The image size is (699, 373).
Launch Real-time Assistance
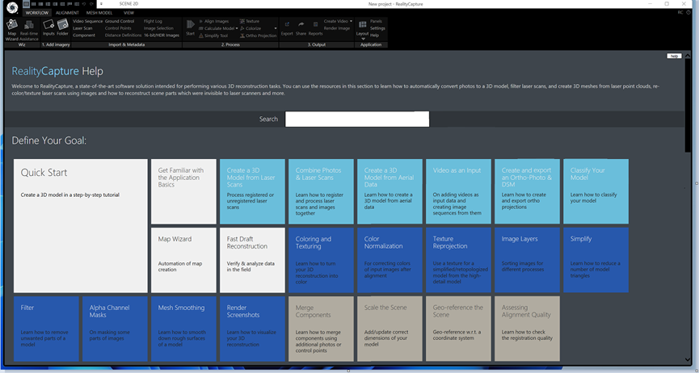click(x=29, y=29)
